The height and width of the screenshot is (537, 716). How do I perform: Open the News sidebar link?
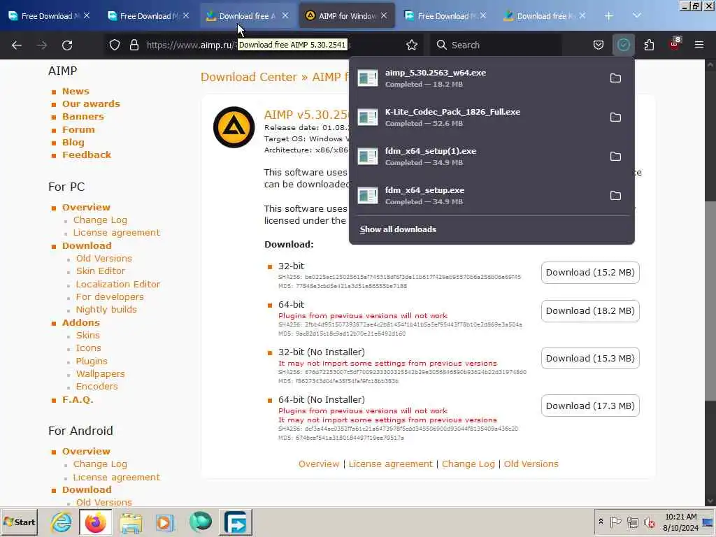tap(76, 91)
